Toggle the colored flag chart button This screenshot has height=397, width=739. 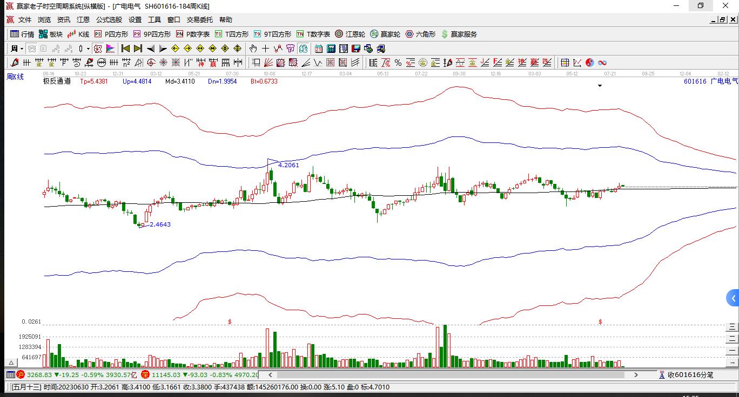click(x=110, y=49)
